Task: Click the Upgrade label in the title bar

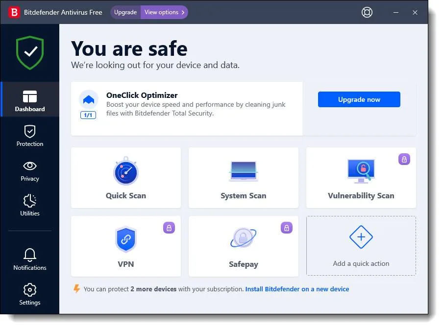Action: (125, 12)
